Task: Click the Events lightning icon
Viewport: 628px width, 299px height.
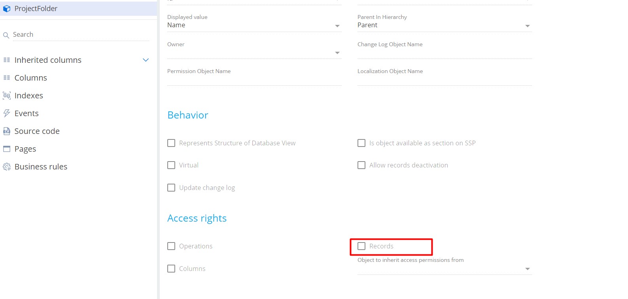Action: coord(7,113)
